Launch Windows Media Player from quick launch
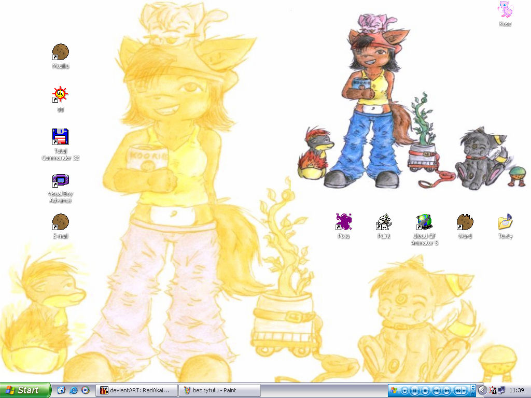The width and height of the screenshot is (531, 398). [86, 390]
